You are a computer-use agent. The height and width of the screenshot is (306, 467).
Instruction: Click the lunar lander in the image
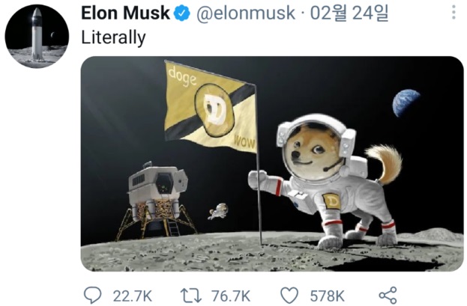pos(155,201)
